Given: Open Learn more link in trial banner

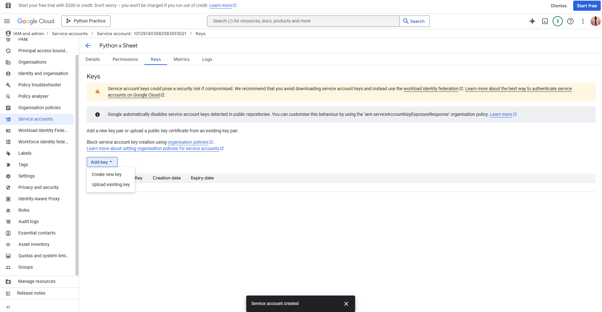Looking at the screenshot, I should (223, 5).
